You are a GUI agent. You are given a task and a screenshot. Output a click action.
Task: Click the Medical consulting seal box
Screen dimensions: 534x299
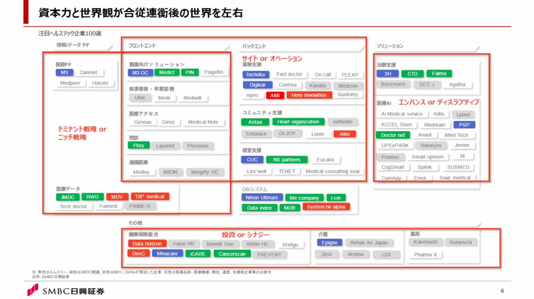tap(332, 171)
